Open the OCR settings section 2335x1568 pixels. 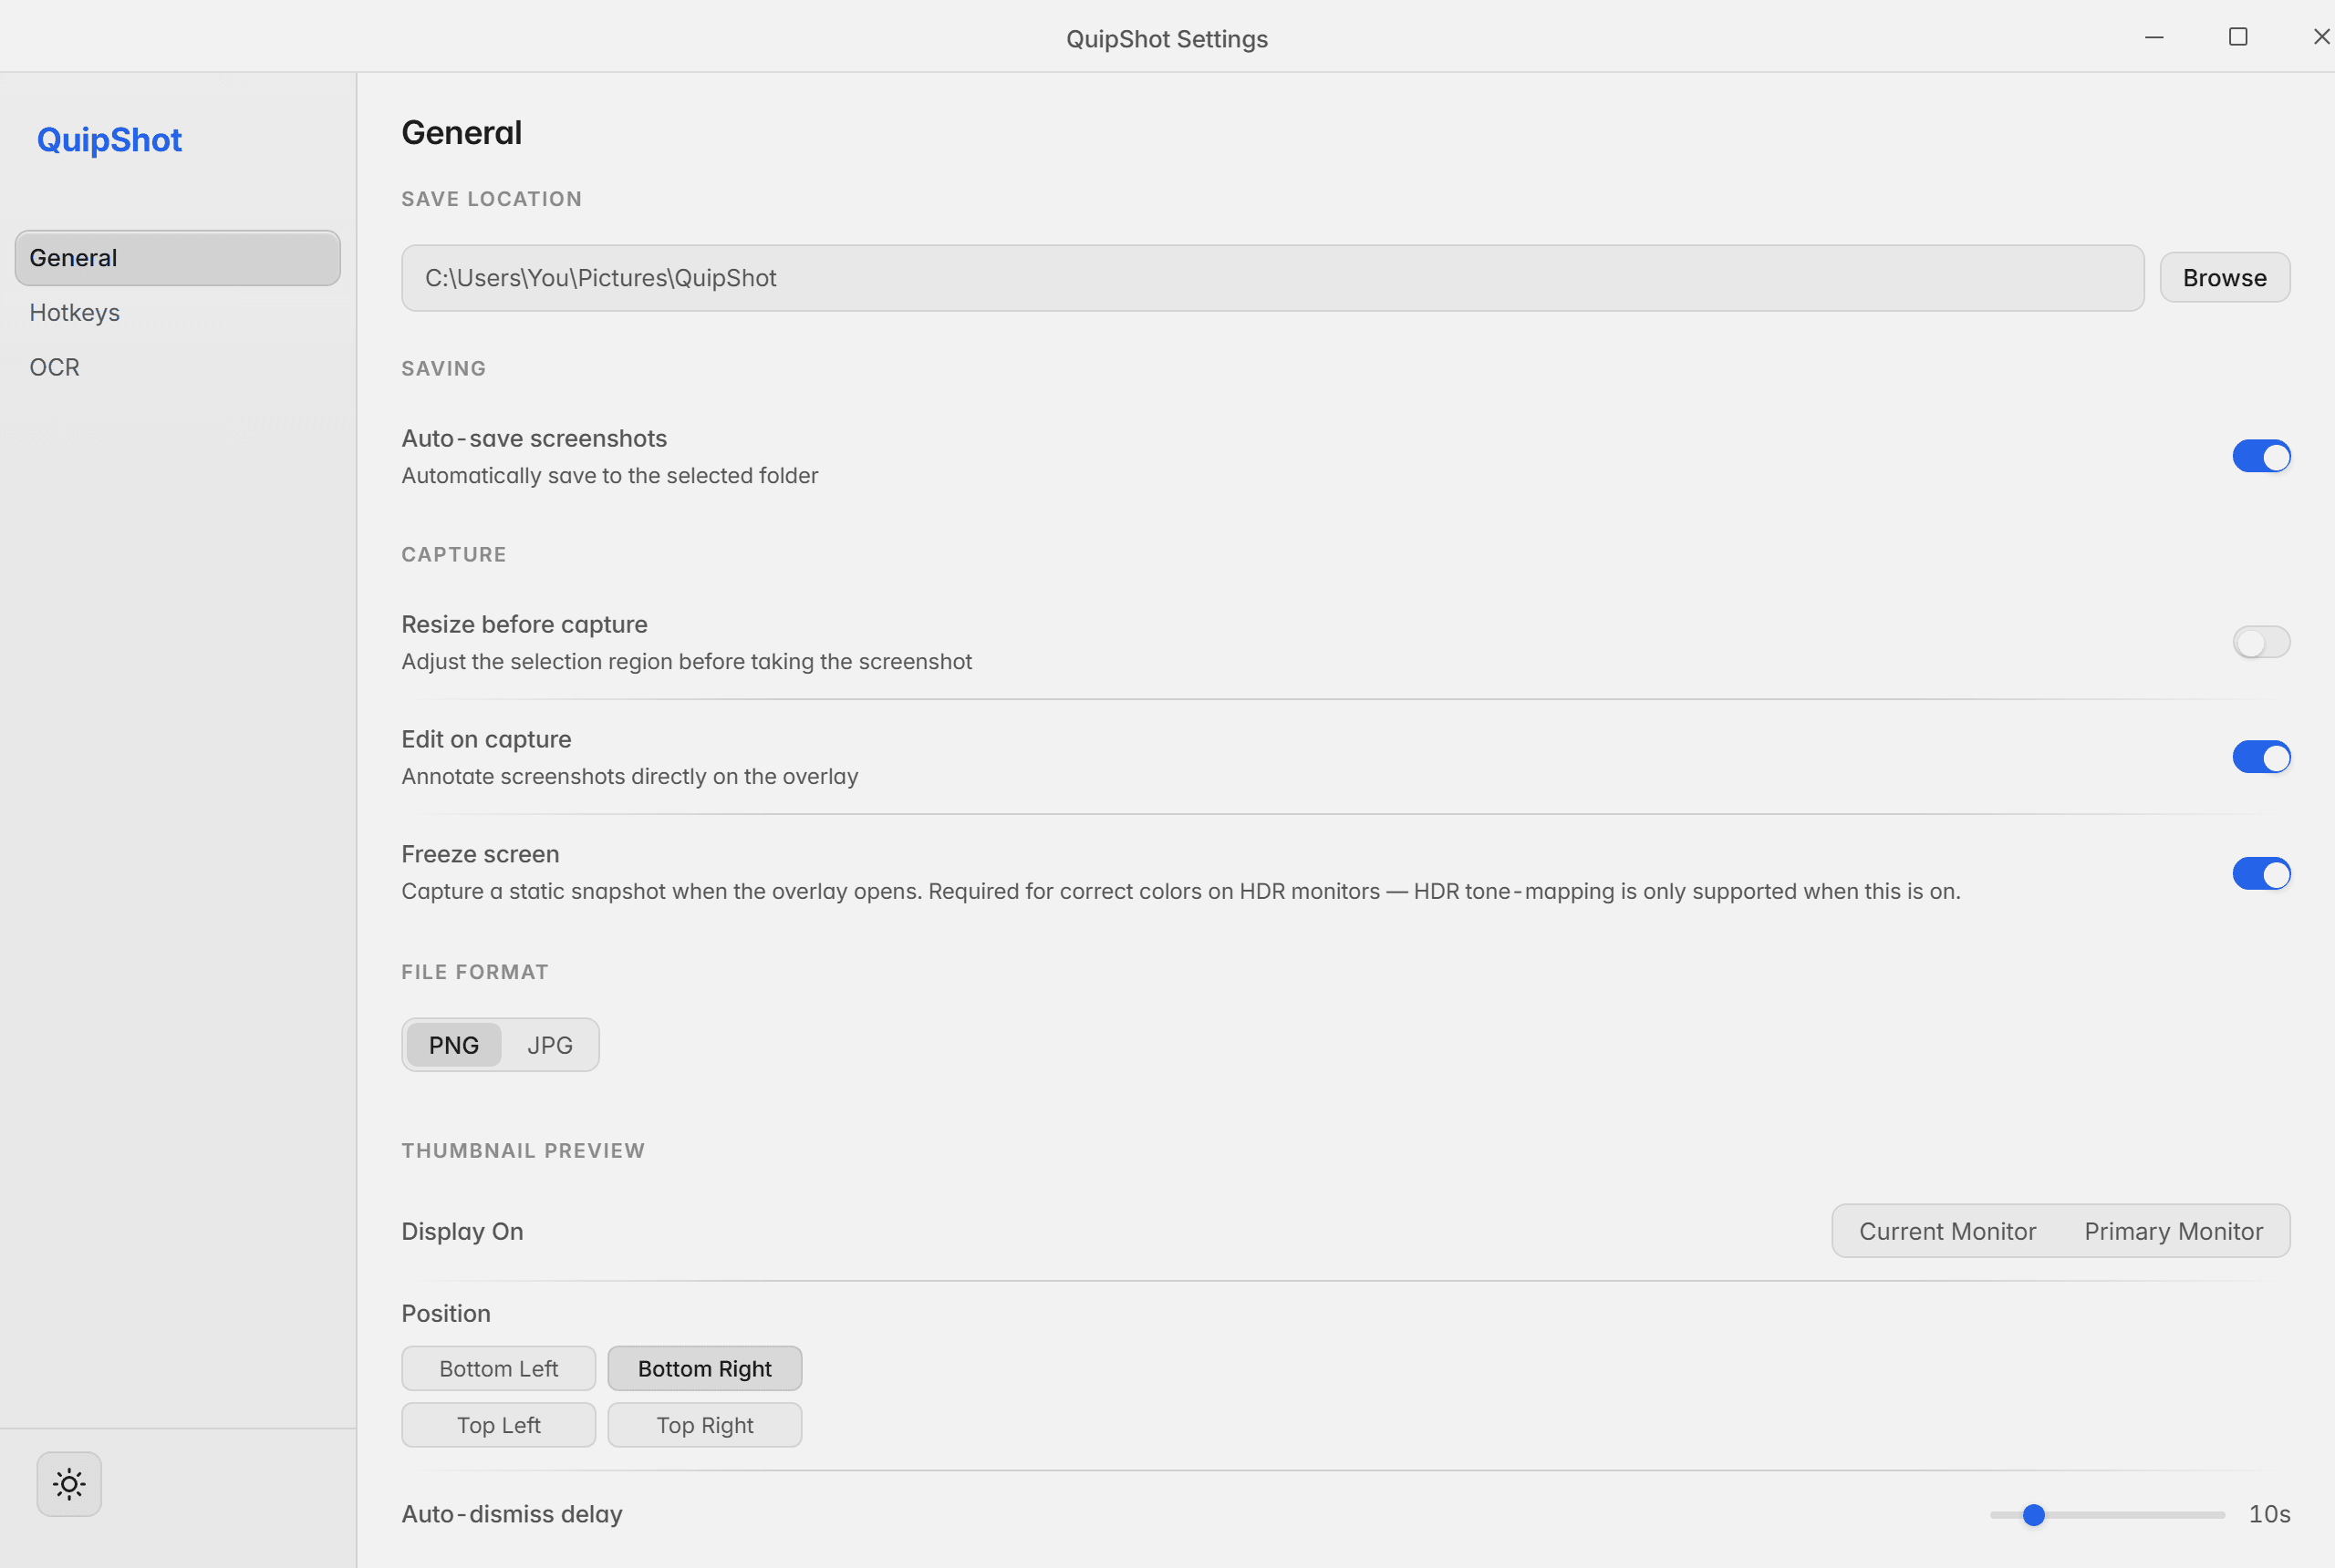coord(177,368)
